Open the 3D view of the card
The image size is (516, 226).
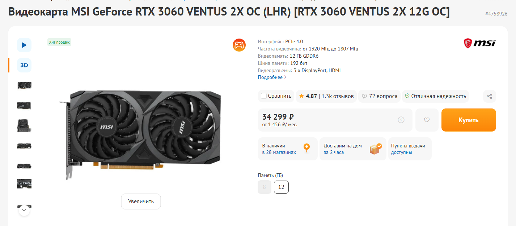24,65
